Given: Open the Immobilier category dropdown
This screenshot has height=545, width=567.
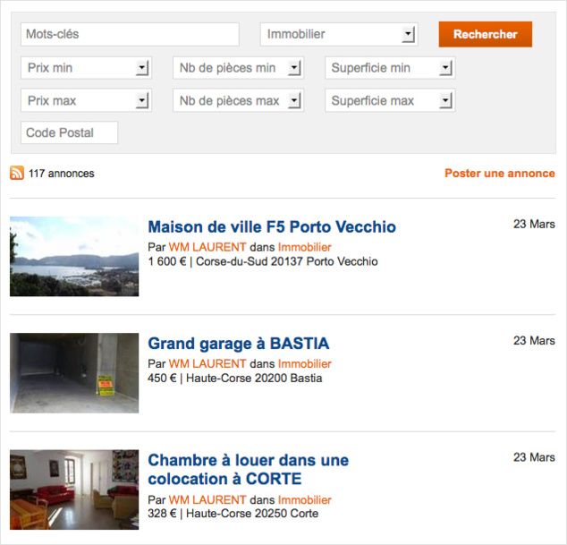Looking at the screenshot, I should (x=339, y=34).
